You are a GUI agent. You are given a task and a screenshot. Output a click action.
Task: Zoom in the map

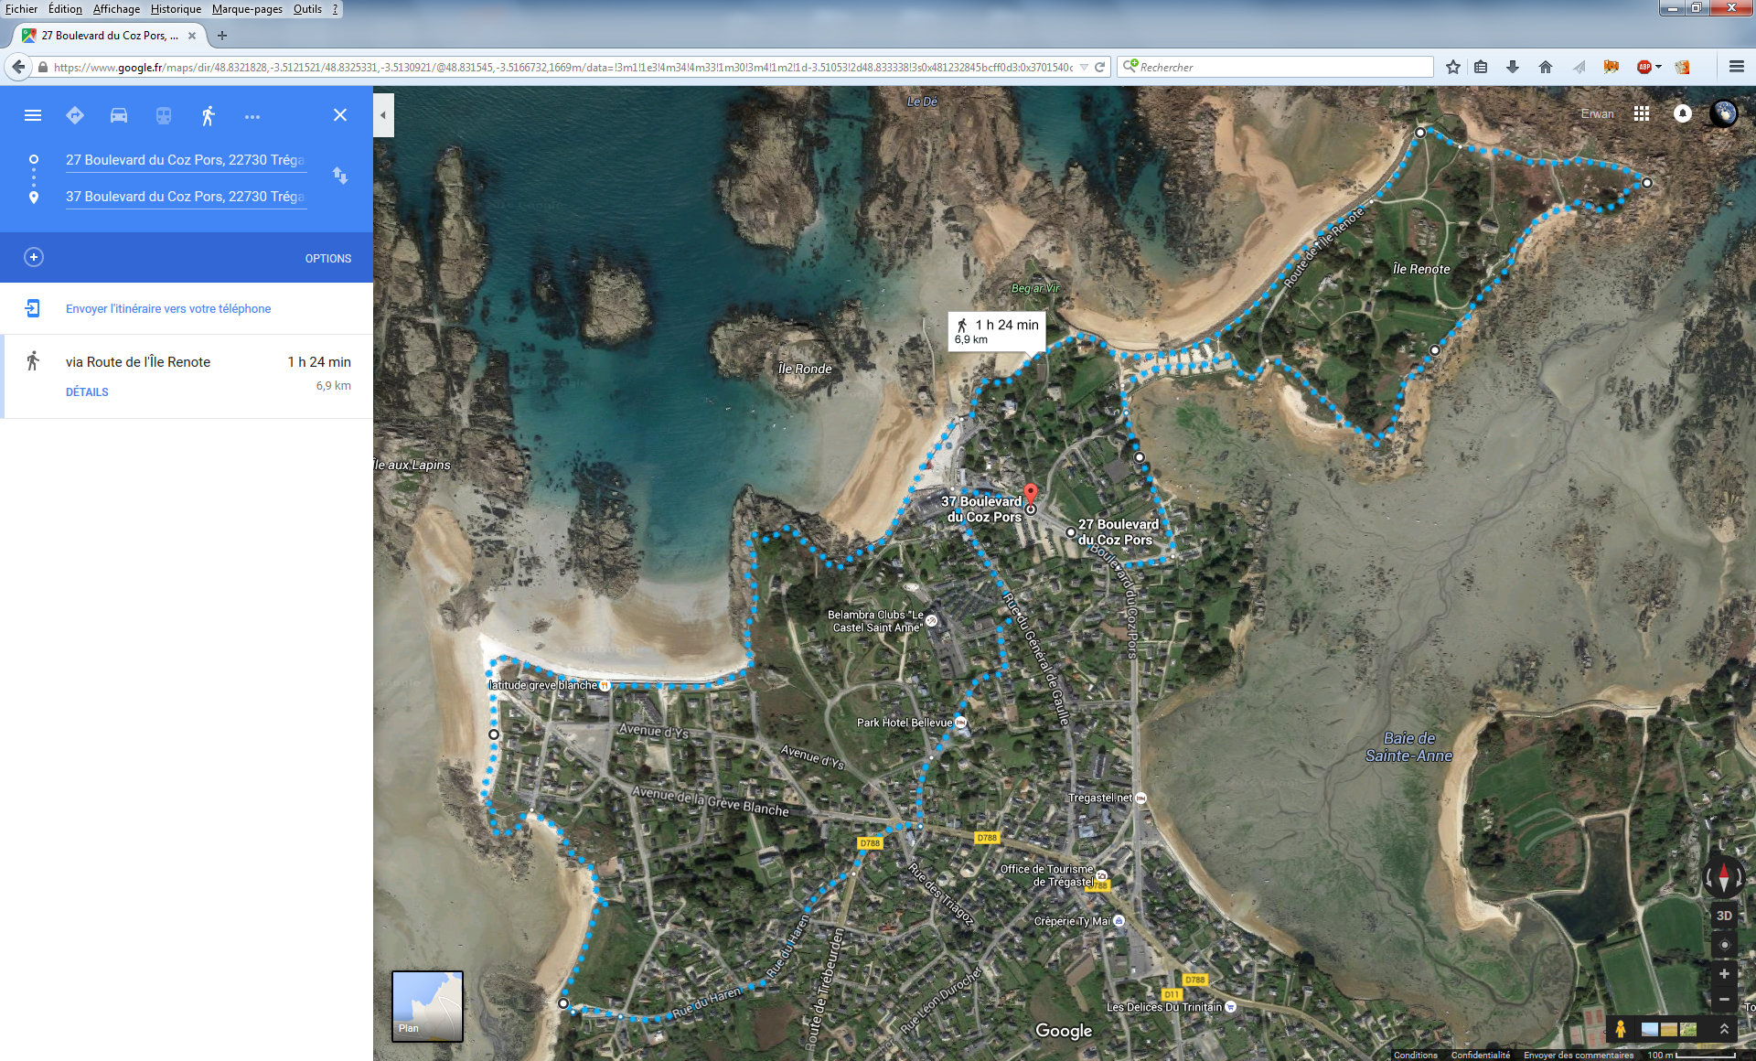point(1724,974)
